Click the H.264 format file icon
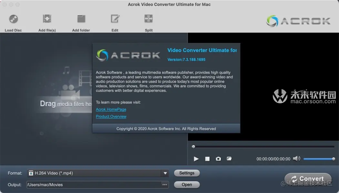339x193 pixels. (31, 173)
